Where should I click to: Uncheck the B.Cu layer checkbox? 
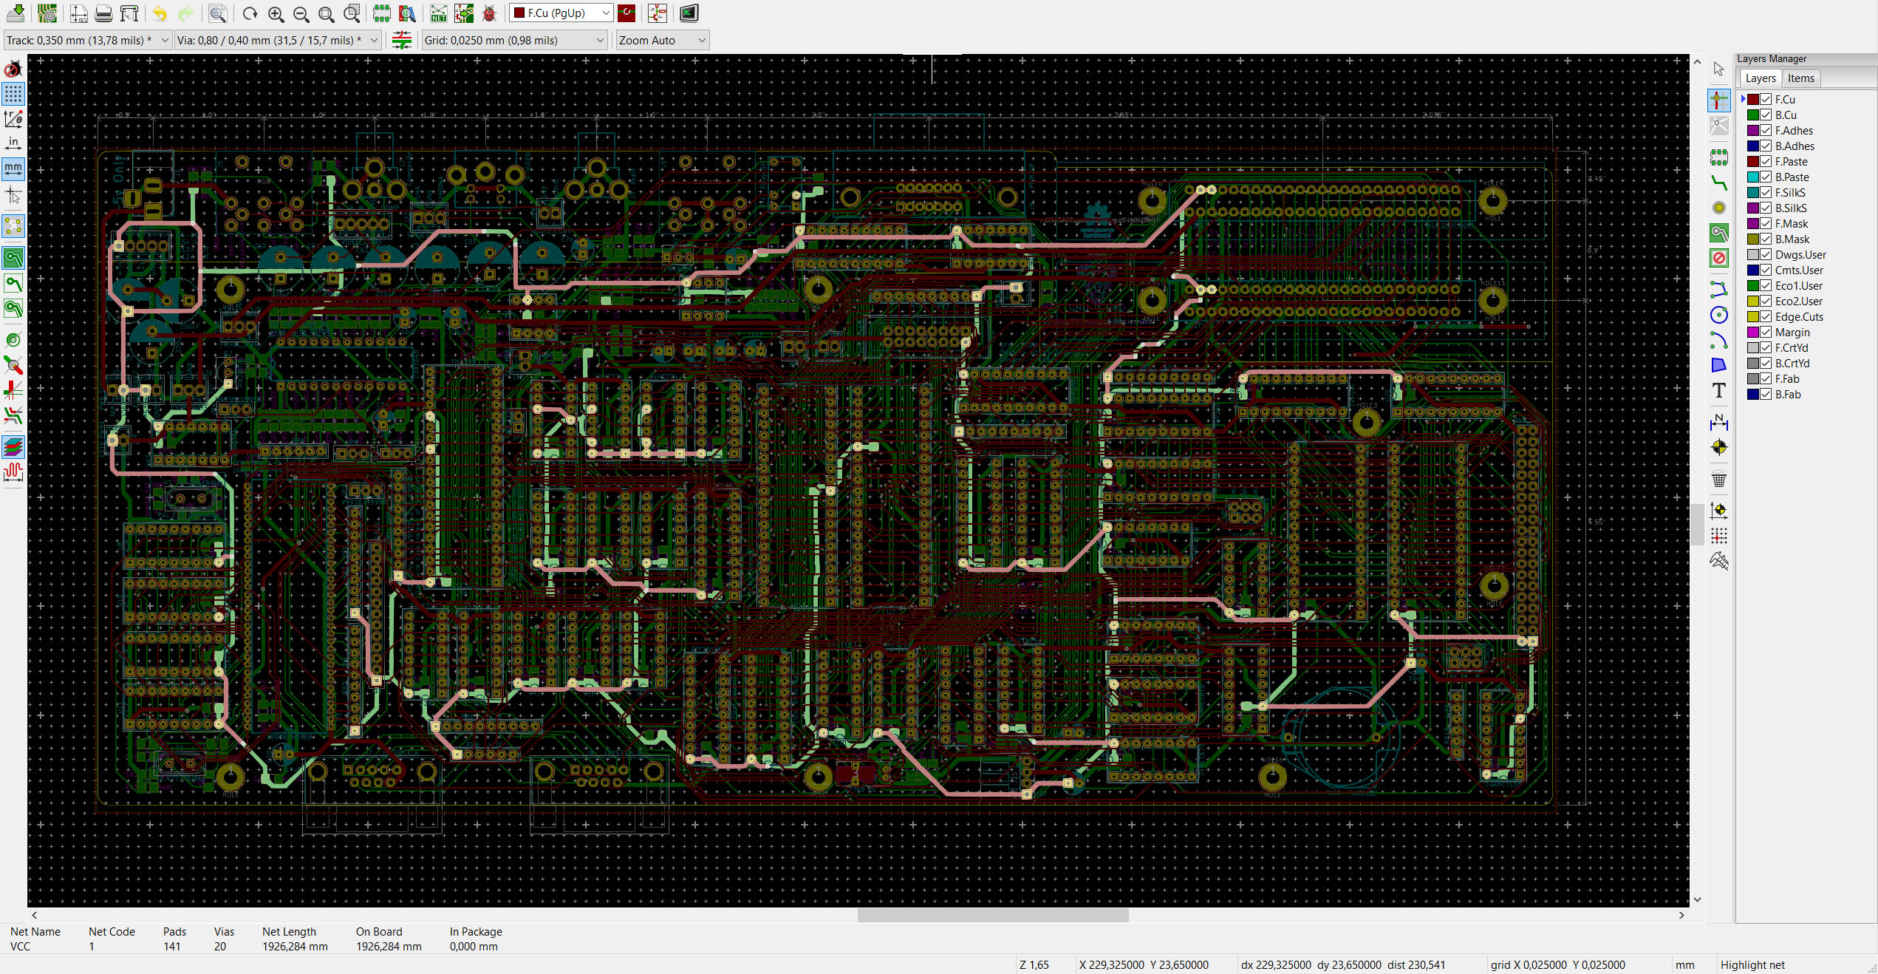point(1766,115)
